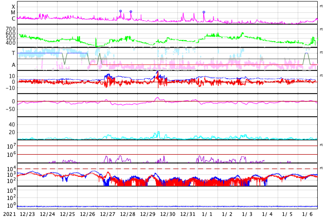Click the rt label beside the T/A sector panel

point(321,52)
